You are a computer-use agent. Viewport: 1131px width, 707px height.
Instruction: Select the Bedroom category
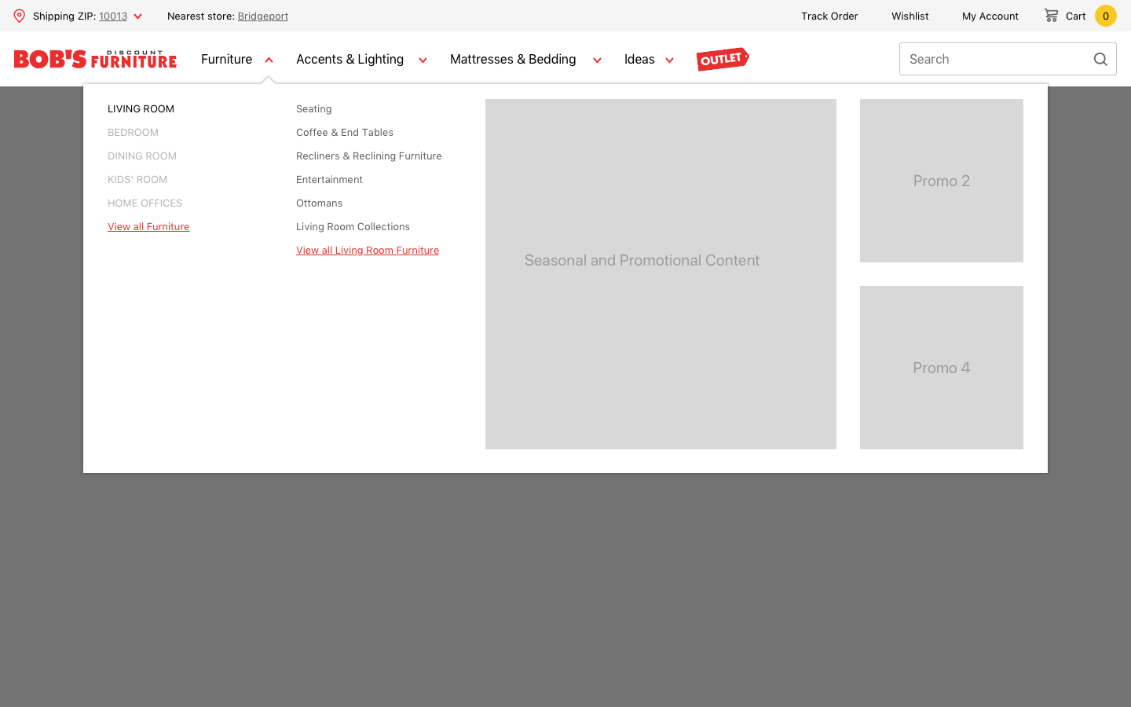[133, 133]
